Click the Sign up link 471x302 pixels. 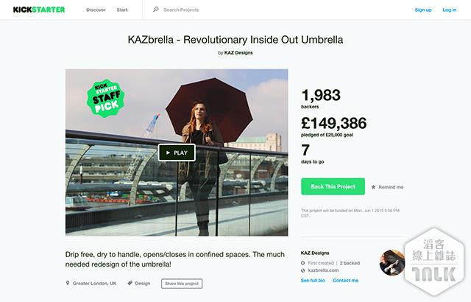[x=423, y=10]
